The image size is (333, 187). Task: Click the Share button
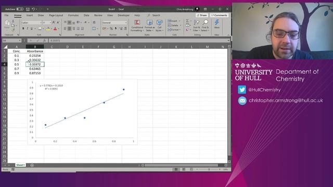(201, 15)
